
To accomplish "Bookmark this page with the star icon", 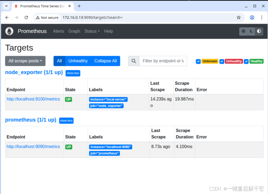I will [x=239, y=17].
